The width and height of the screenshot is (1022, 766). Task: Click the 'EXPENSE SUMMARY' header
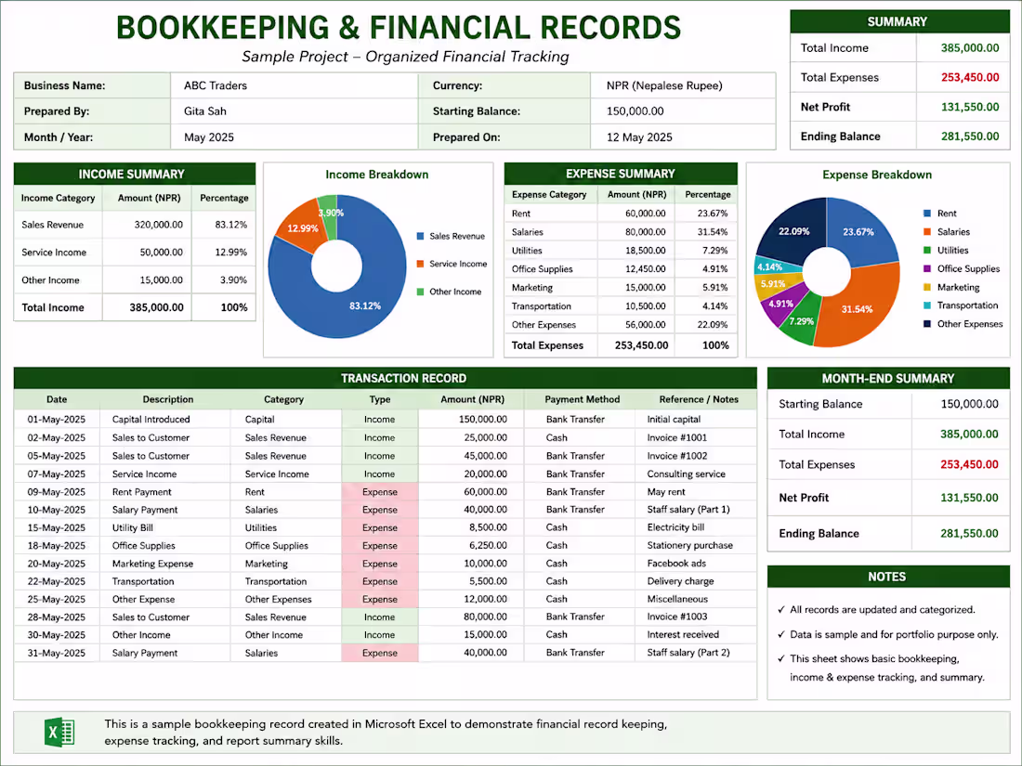[621, 174]
